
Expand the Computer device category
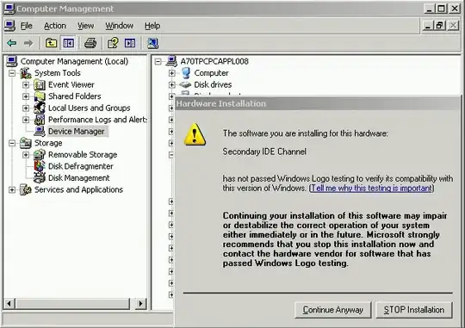coord(171,73)
